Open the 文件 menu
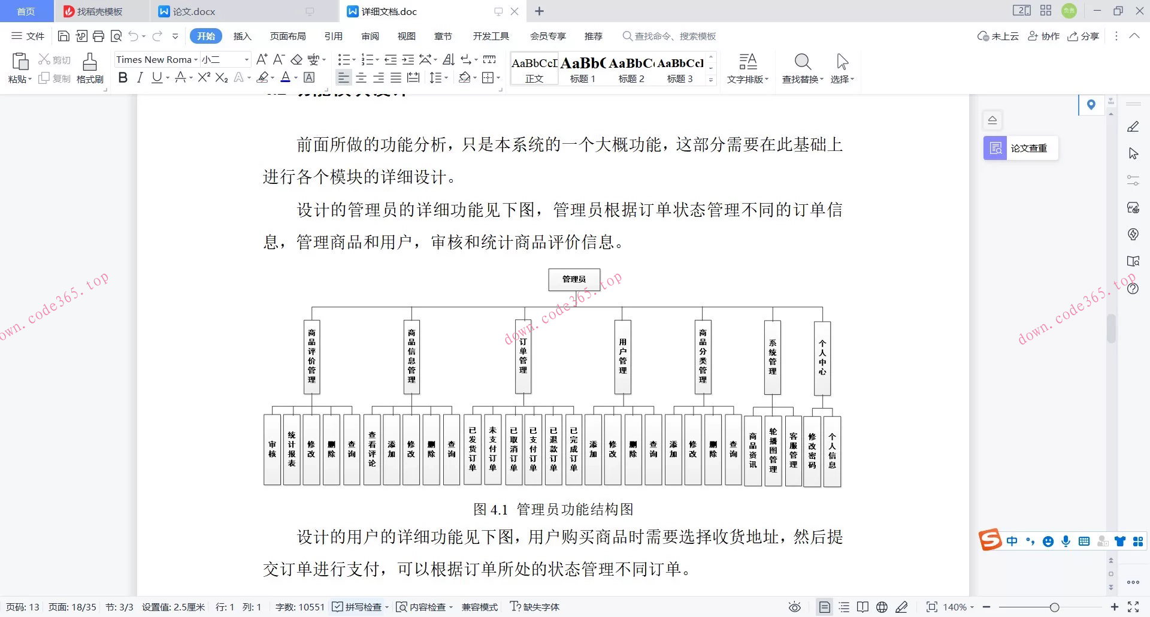1150x617 pixels. (x=28, y=36)
